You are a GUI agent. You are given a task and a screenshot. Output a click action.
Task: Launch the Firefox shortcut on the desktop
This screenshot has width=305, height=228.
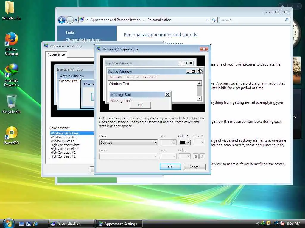pyautogui.click(x=11, y=44)
